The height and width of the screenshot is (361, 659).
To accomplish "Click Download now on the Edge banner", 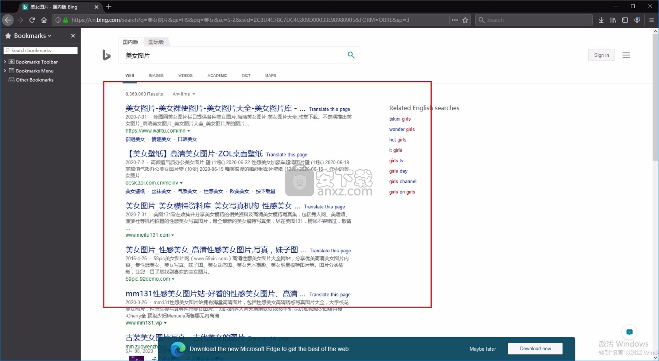I will click(535, 349).
